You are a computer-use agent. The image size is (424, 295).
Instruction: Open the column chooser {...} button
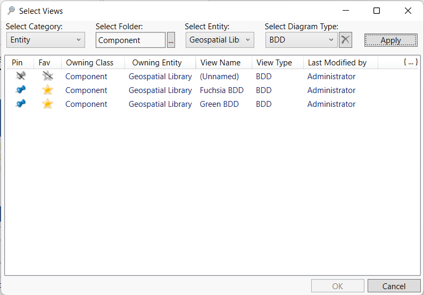click(x=410, y=62)
